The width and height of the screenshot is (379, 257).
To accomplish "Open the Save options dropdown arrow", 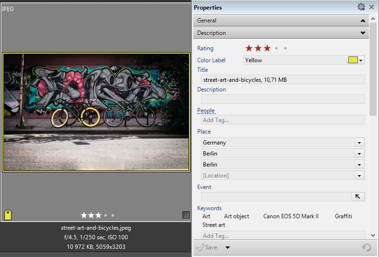I will [x=227, y=247].
